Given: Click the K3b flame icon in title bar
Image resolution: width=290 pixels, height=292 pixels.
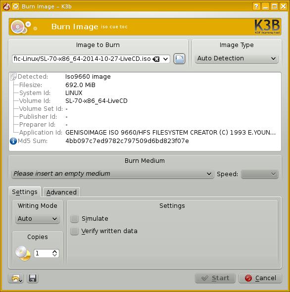Looking at the screenshot, I should pos(6,6).
